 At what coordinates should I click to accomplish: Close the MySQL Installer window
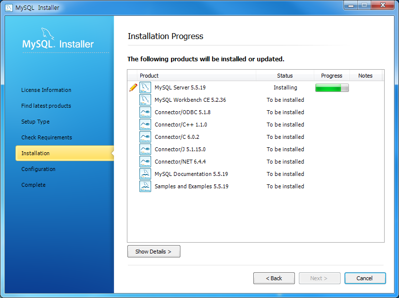383,5
